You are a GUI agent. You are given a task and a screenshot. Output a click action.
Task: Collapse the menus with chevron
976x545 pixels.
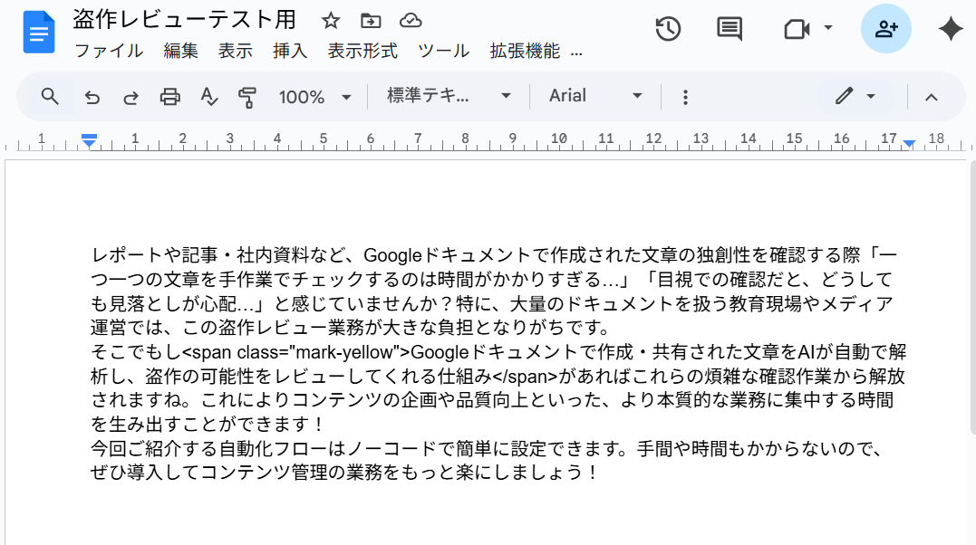tap(932, 97)
